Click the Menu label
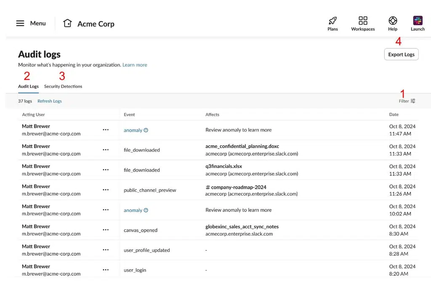The width and height of the screenshot is (431, 281). click(38, 24)
